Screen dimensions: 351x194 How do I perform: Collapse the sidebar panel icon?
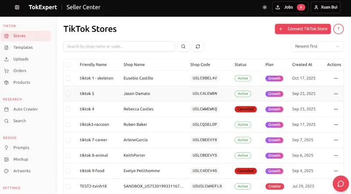17,7
